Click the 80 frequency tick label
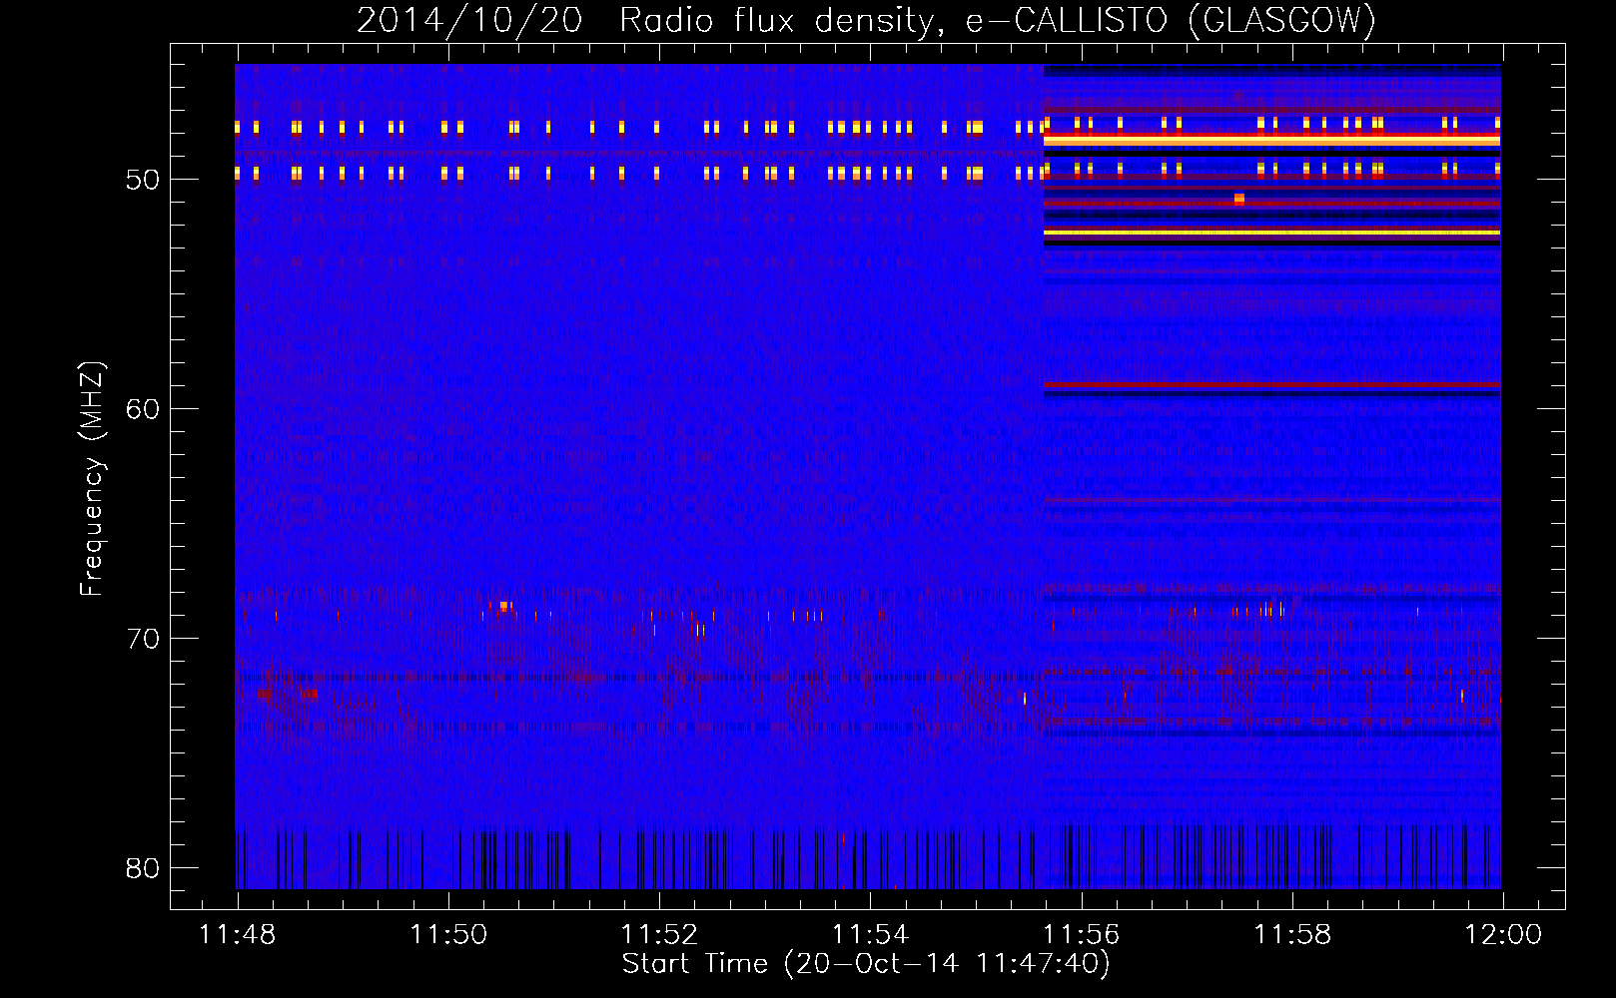 [x=143, y=868]
